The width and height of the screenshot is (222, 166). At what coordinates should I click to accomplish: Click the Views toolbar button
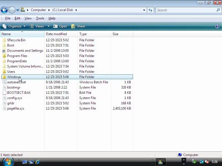37,26
